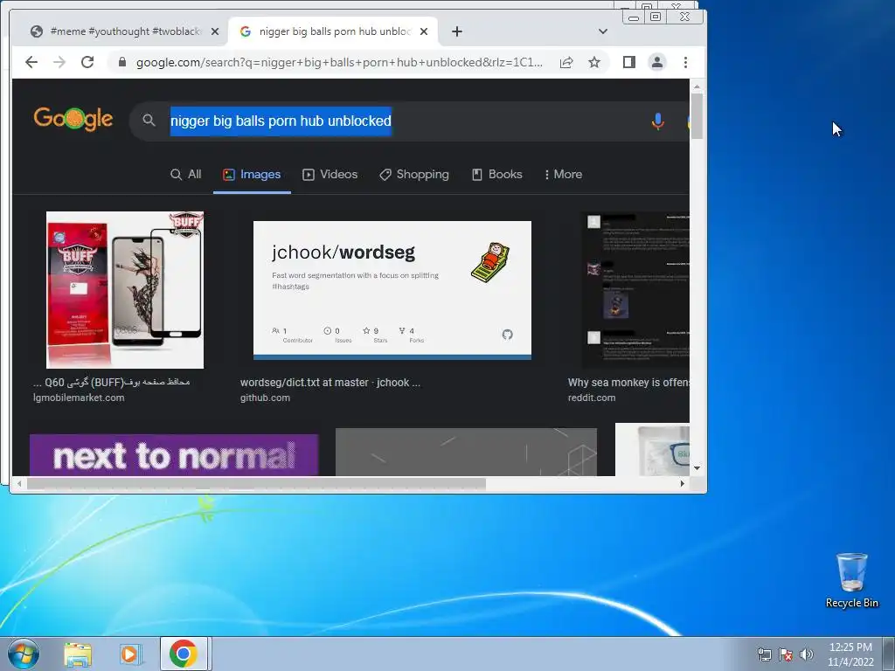Switch to the All results tab
This screenshot has height=671, width=895.
click(186, 174)
